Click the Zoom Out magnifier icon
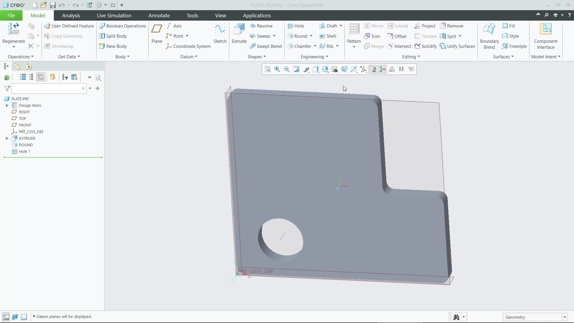The width and height of the screenshot is (574, 323). coord(287,69)
